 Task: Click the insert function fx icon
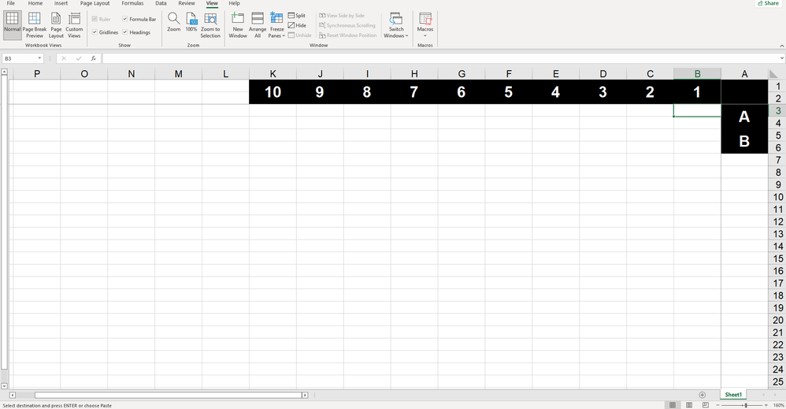93,59
